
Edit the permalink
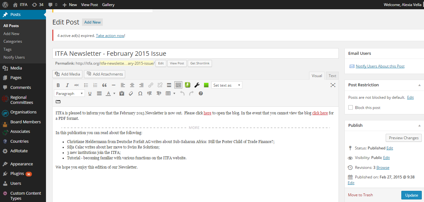tap(161, 63)
